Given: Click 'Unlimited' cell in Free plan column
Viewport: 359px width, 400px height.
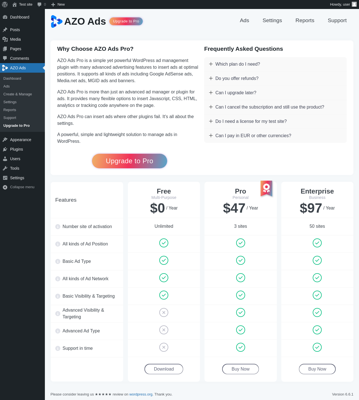Looking at the screenshot, I should (x=164, y=226).
